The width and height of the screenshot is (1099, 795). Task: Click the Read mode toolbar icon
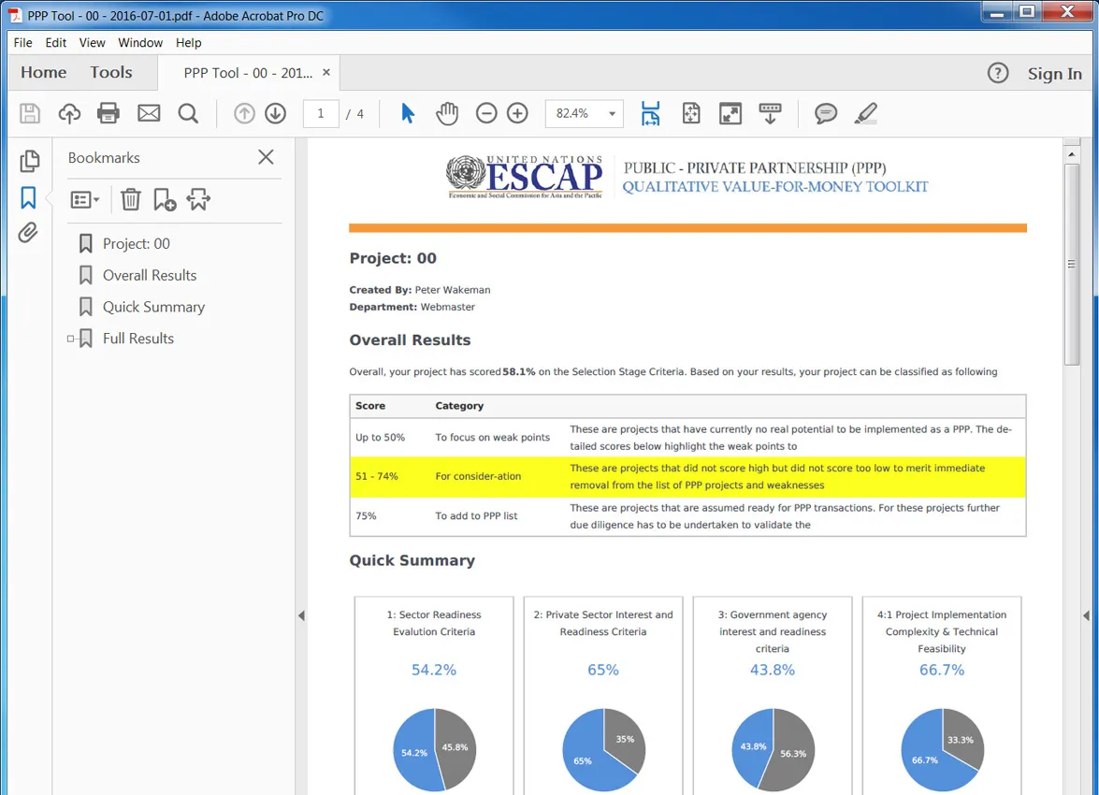[x=770, y=113]
